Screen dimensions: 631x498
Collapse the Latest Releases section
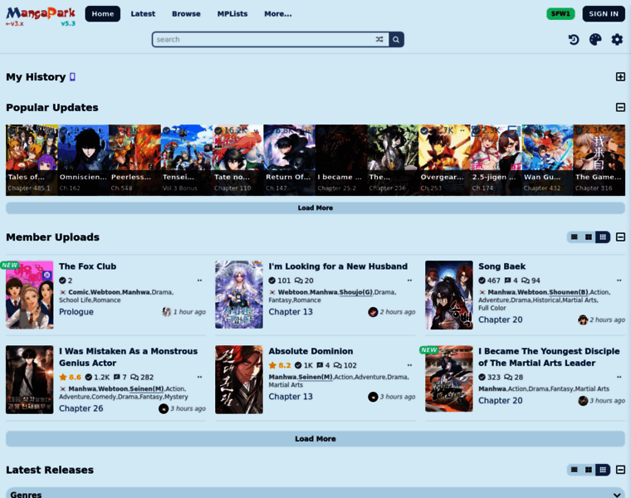620,470
